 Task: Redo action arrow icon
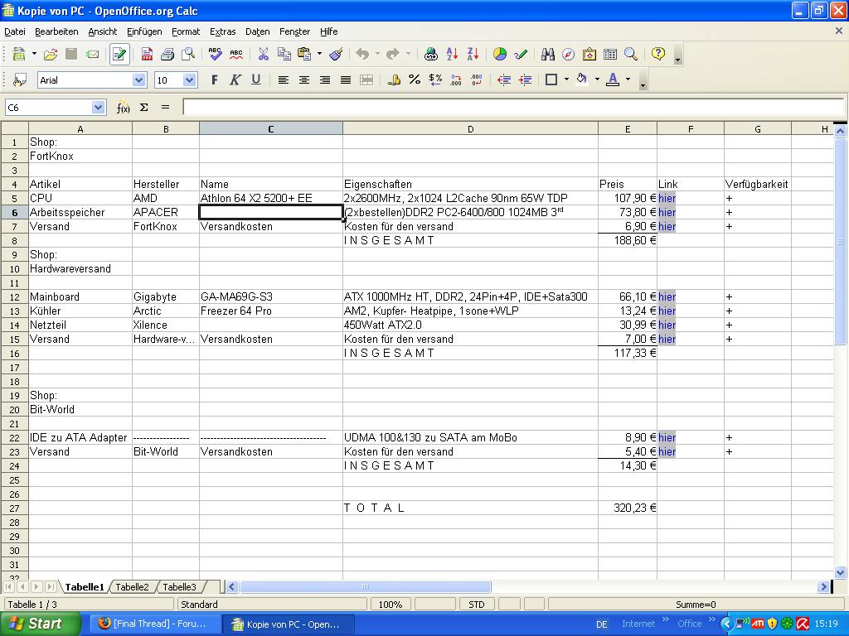click(393, 54)
